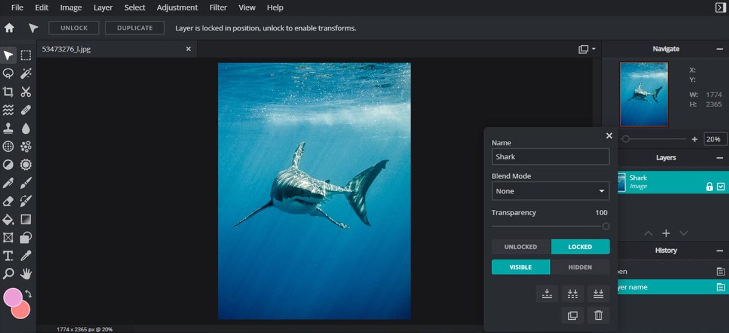Viewport: 729px width, 333px height.
Task: Click the DUPLICATE button
Action: (135, 28)
